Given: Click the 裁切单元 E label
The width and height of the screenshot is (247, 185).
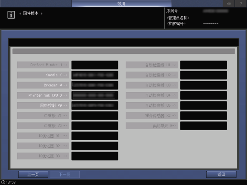Looking at the screenshot, I should click(152, 126).
